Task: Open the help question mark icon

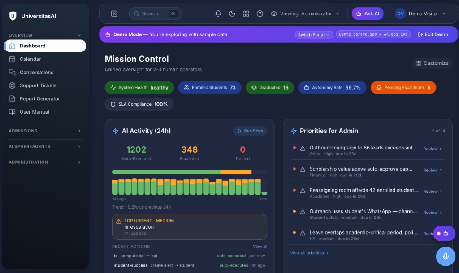Action: pyautogui.click(x=260, y=13)
